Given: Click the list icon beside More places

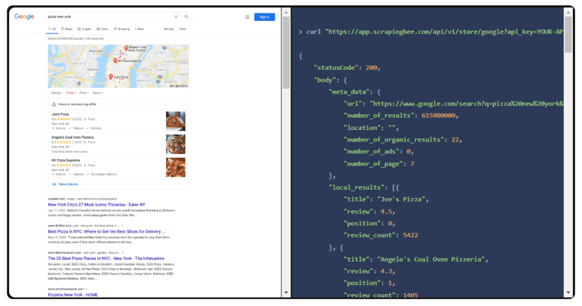Looking at the screenshot, I should click(x=54, y=185).
